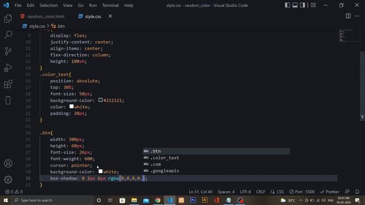The height and width of the screenshot is (205, 365).
Task: Open File Explorer from the taskbar
Action: tap(134, 200)
